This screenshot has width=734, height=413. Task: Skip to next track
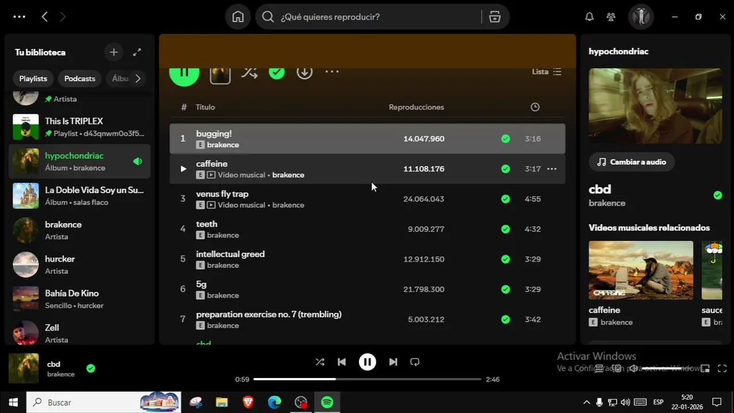(x=393, y=362)
